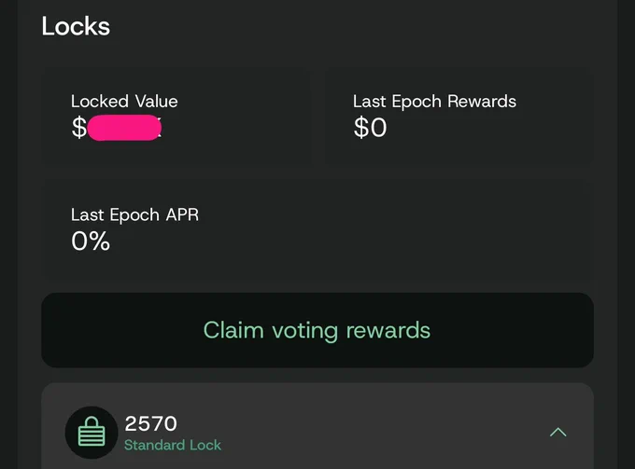
Task: Click the 0% Last Epoch APR value
Action: pyautogui.click(x=91, y=241)
